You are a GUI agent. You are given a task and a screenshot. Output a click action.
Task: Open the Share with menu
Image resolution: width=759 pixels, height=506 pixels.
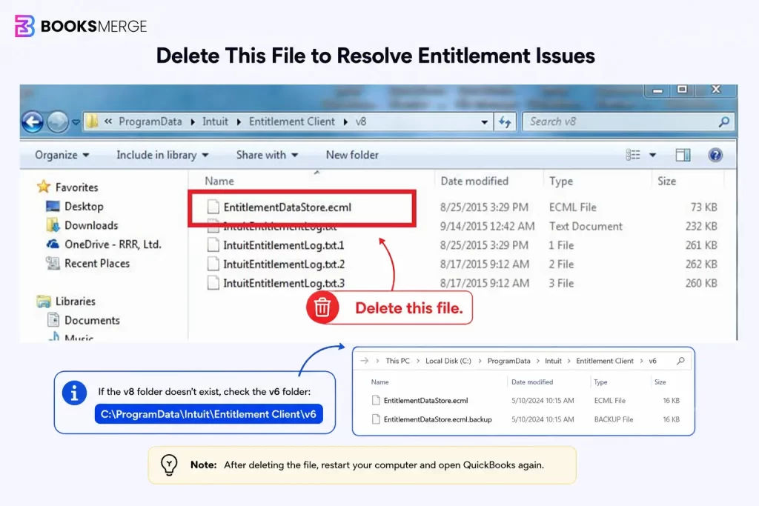(x=267, y=155)
